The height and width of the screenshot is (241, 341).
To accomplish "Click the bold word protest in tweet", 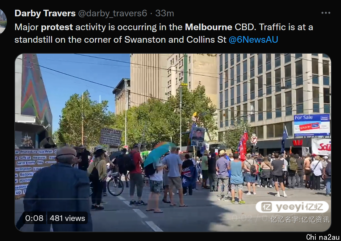I will tap(57, 27).
